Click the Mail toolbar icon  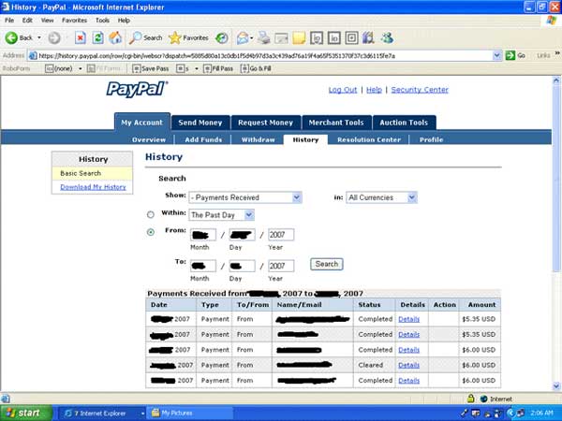[x=244, y=38]
